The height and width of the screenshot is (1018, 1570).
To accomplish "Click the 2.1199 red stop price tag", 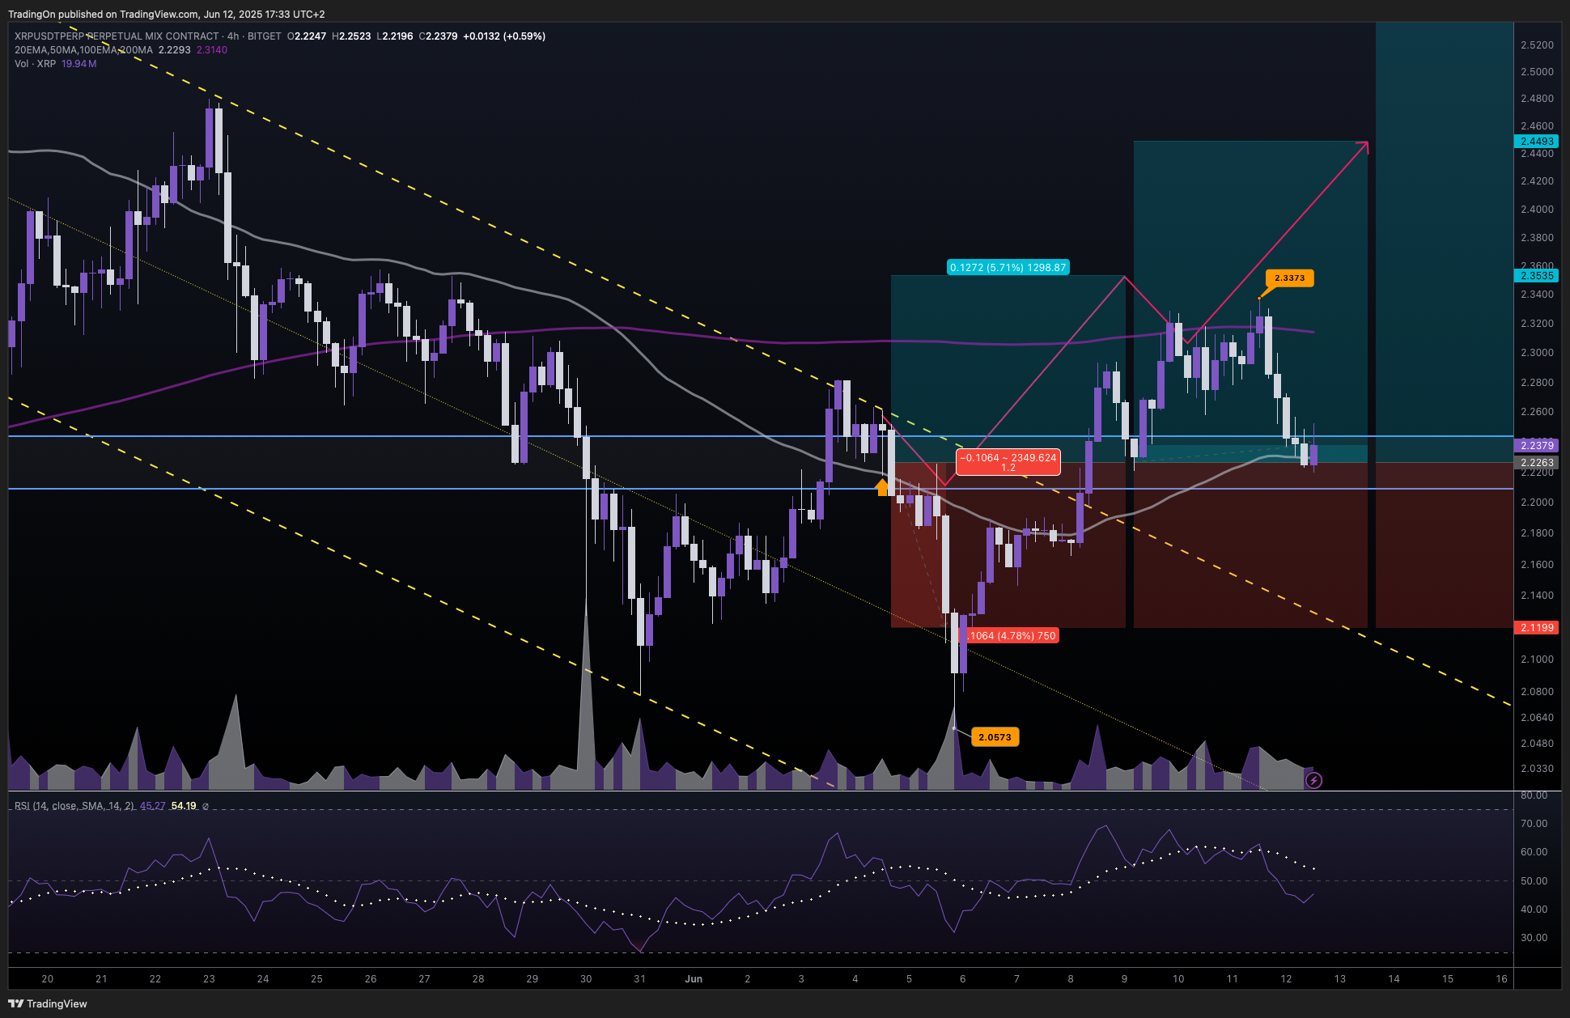I will [x=1536, y=628].
